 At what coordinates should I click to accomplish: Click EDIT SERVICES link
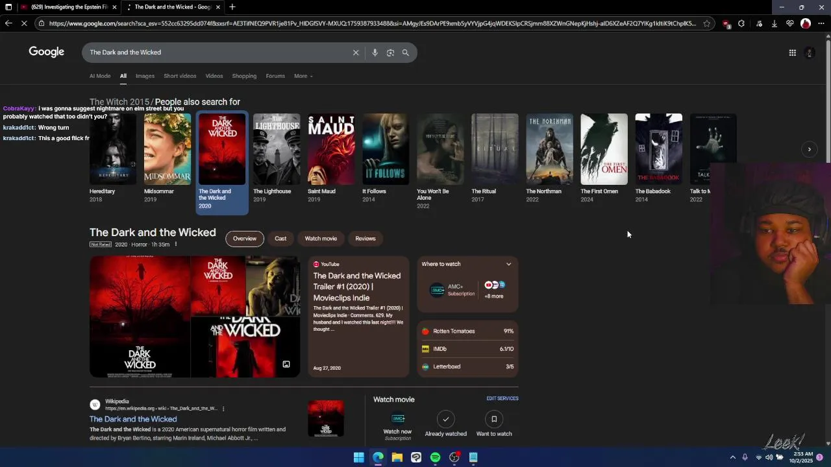(x=502, y=398)
